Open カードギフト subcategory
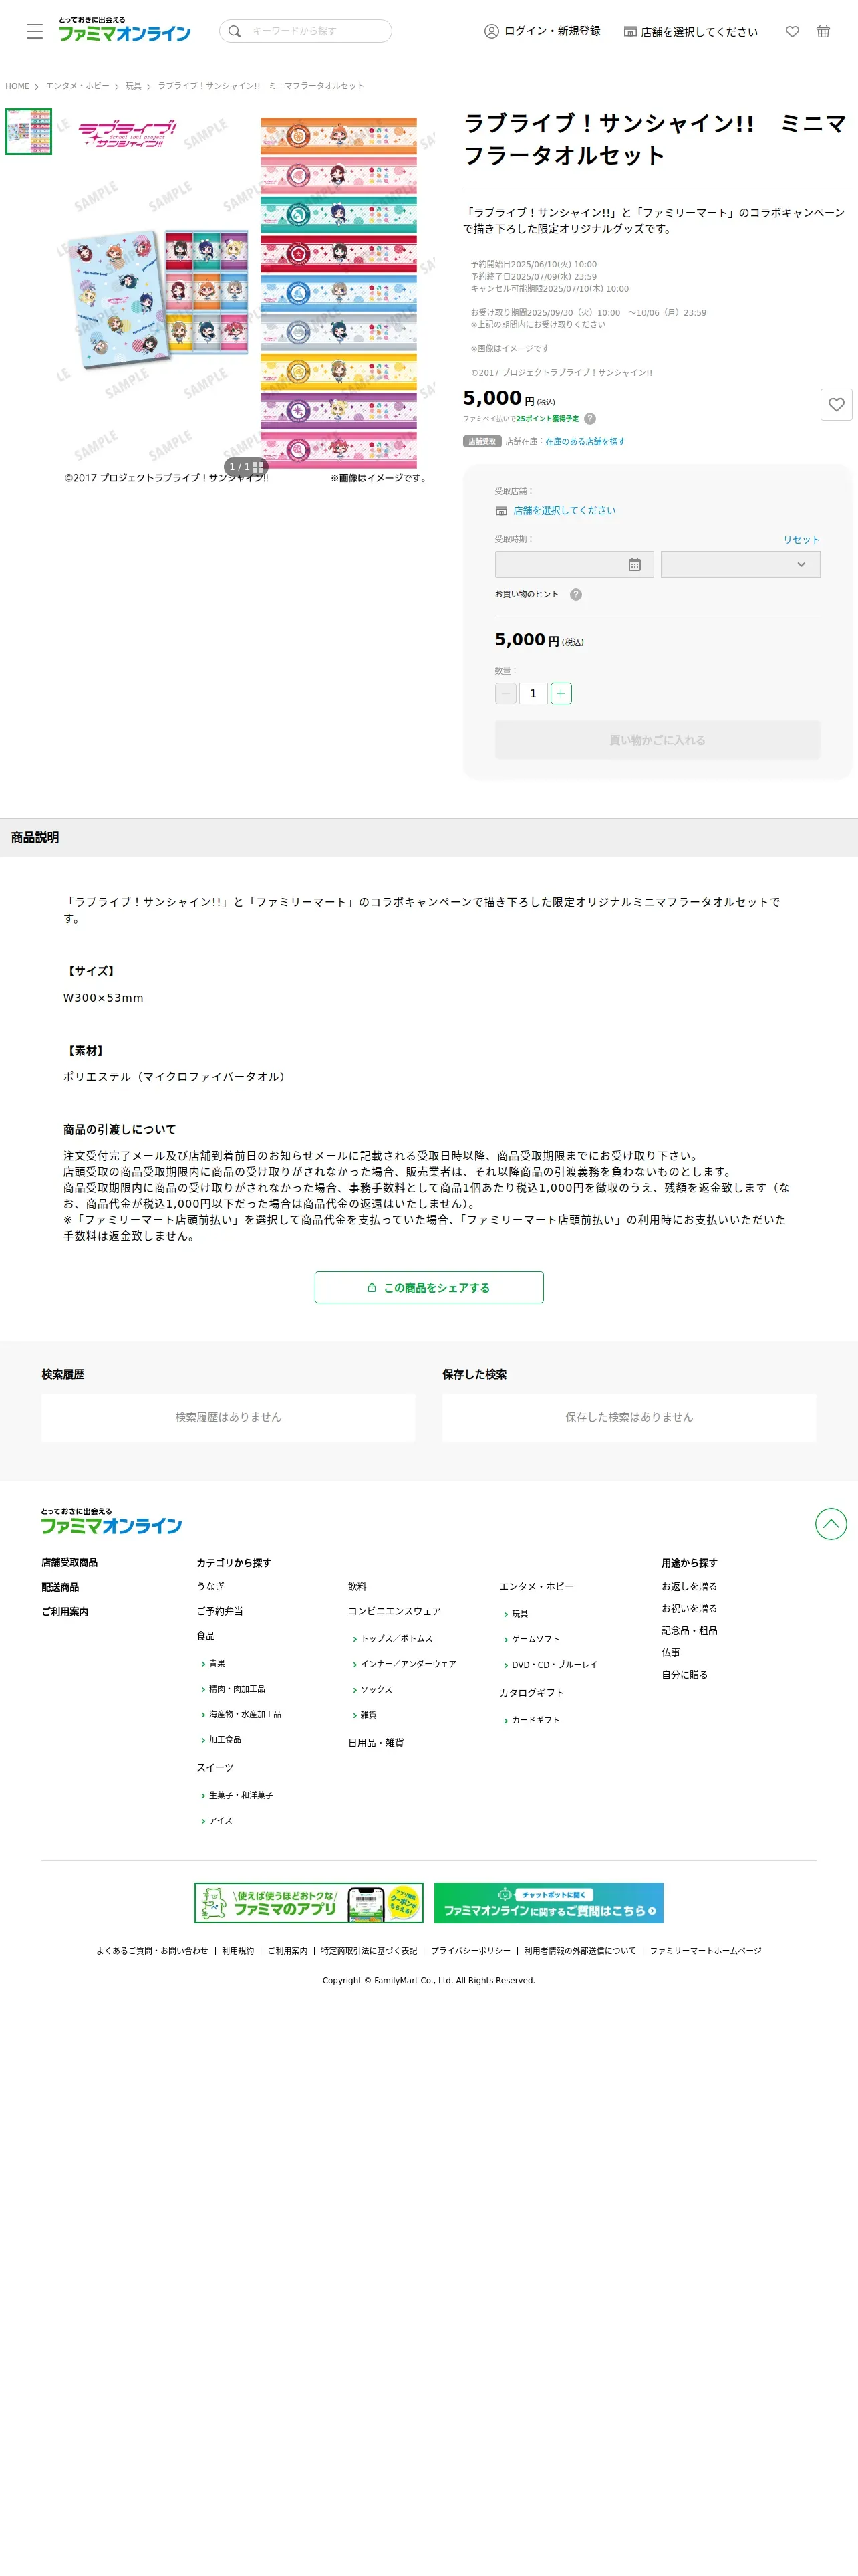This screenshot has width=858, height=2576. tap(535, 1720)
